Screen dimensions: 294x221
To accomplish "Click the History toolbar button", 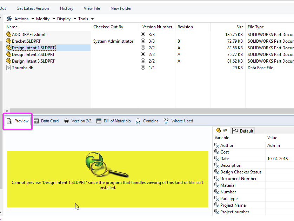I will tap(67, 8).
